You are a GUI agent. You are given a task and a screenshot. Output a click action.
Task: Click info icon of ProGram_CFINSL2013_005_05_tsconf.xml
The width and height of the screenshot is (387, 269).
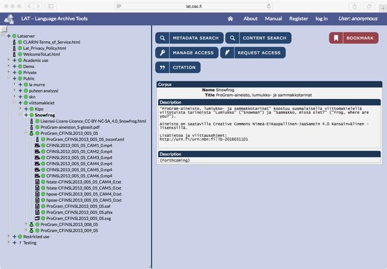[37, 139]
